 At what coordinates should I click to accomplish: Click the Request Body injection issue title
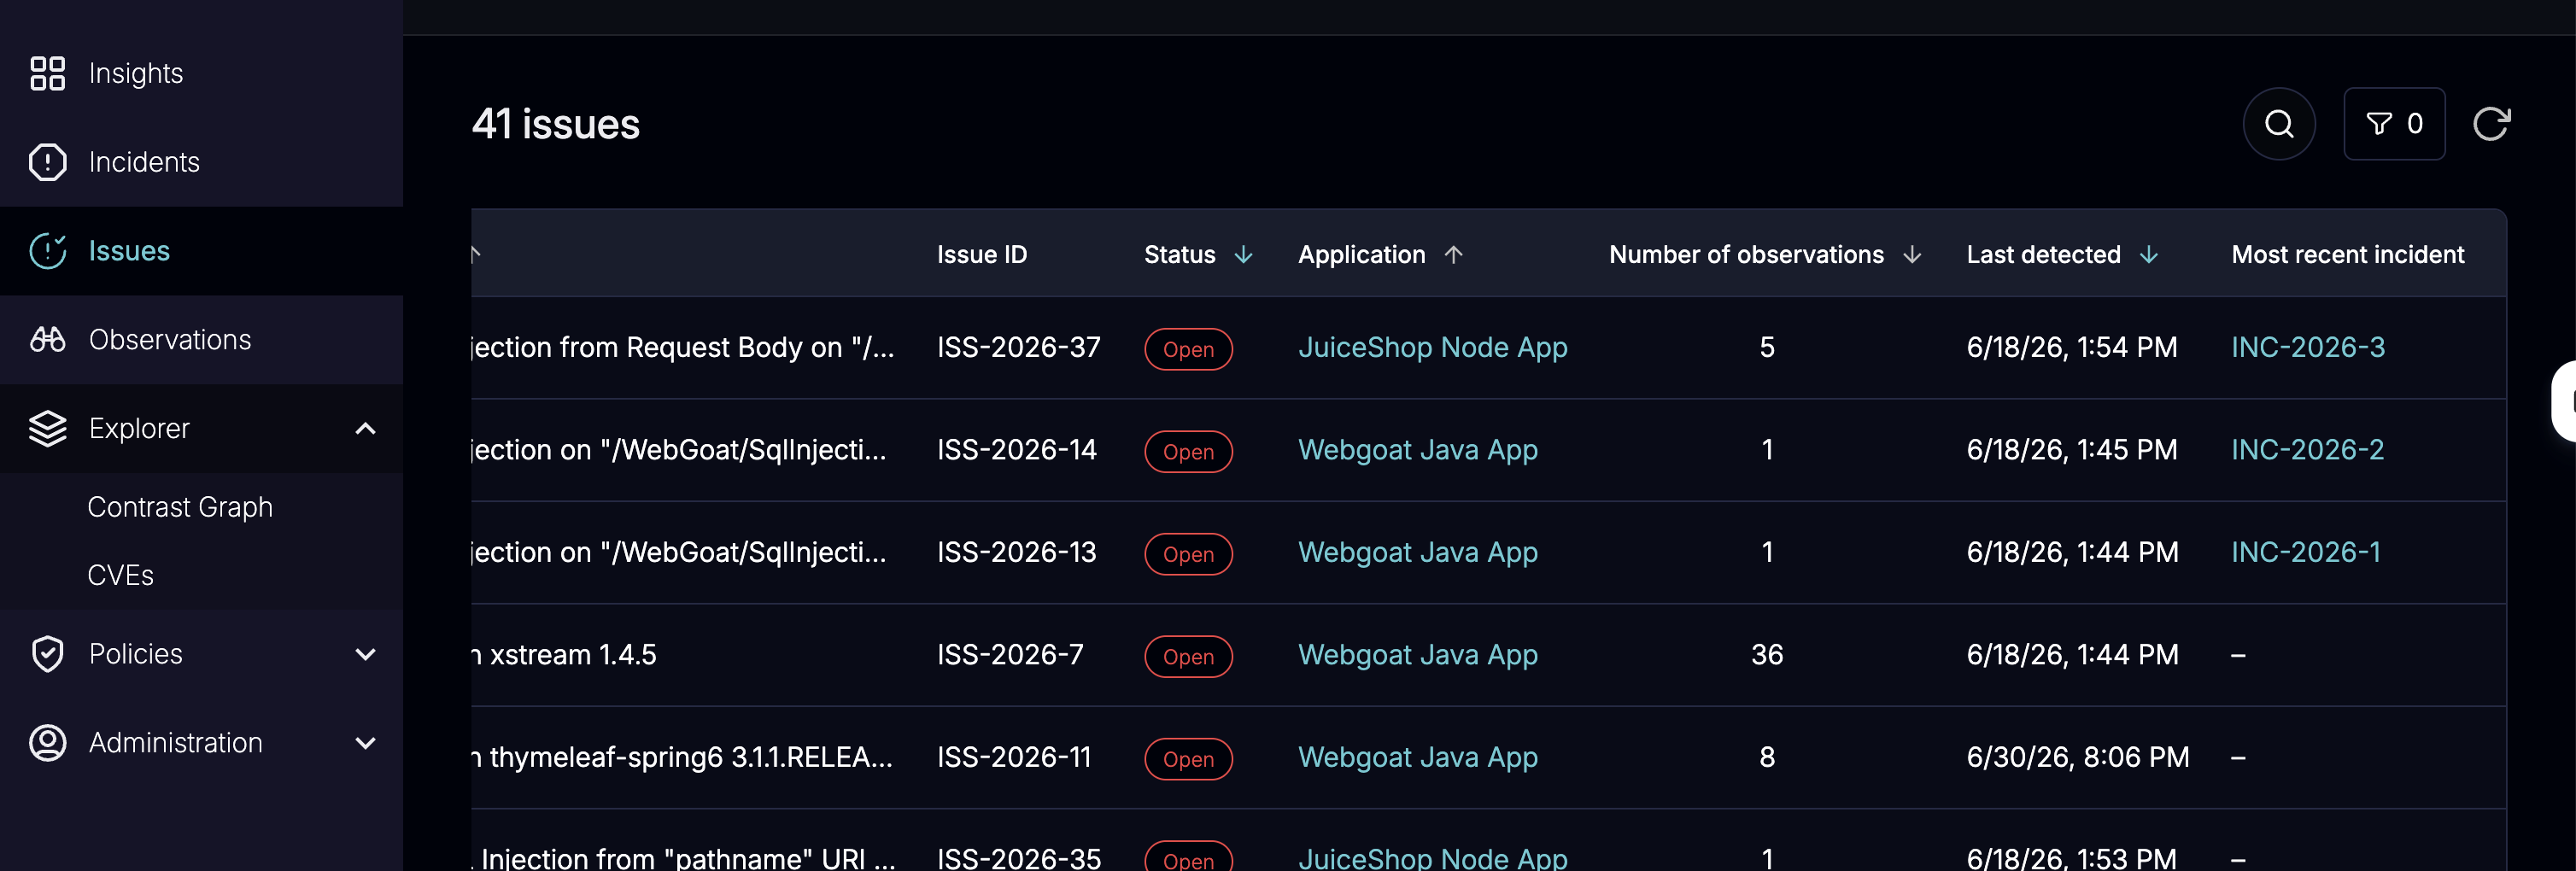tap(683, 347)
